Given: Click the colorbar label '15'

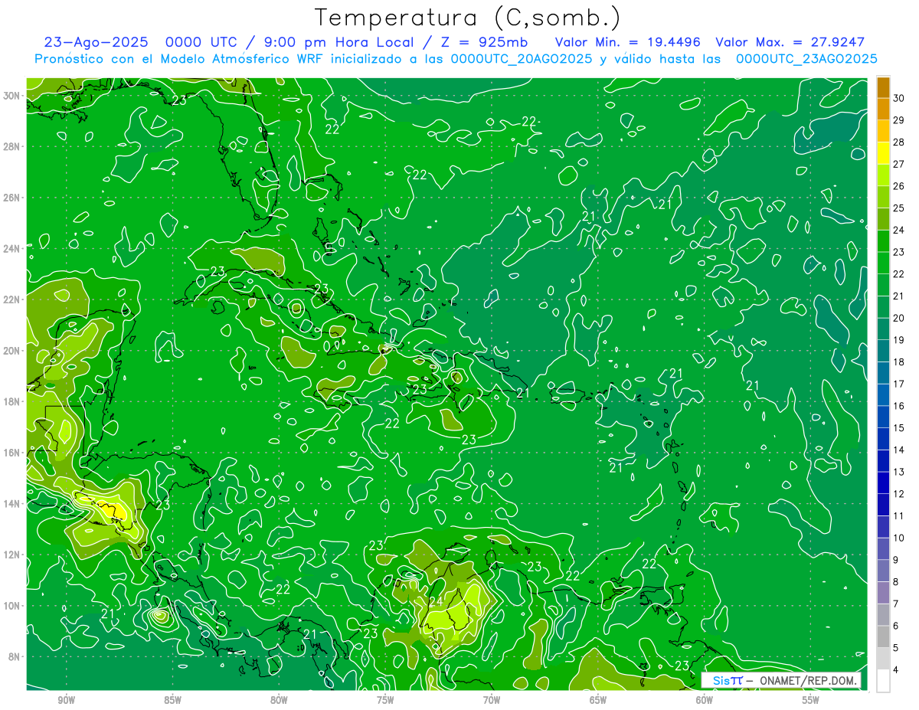Looking at the screenshot, I should point(899,428).
